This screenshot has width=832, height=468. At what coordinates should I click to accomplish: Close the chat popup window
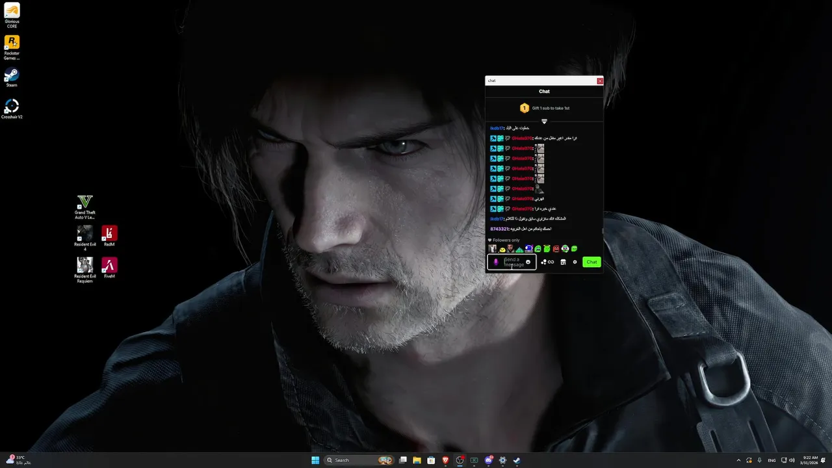click(x=600, y=81)
